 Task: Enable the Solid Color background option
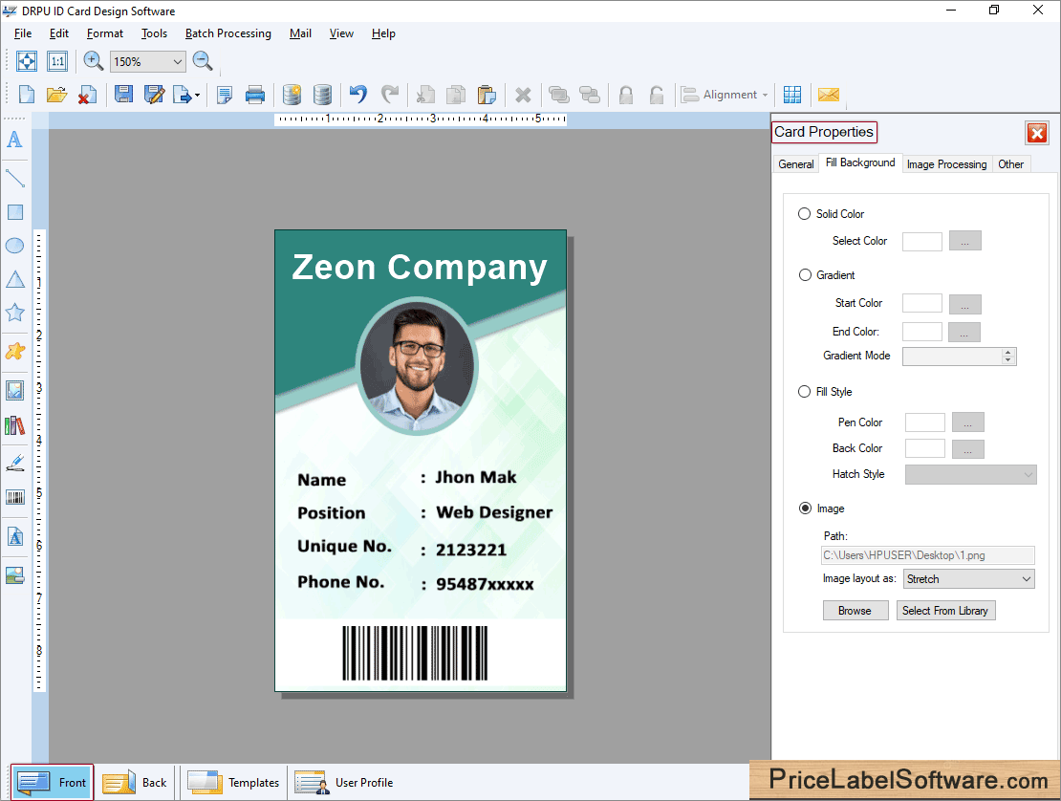coord(804,213)
